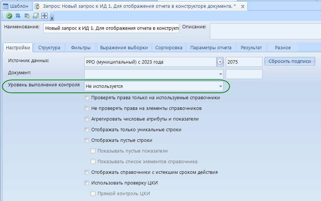This screenshot has width=321, height=201.
Task: Click the SQL toolbar icon
Action: click(18, 16)
